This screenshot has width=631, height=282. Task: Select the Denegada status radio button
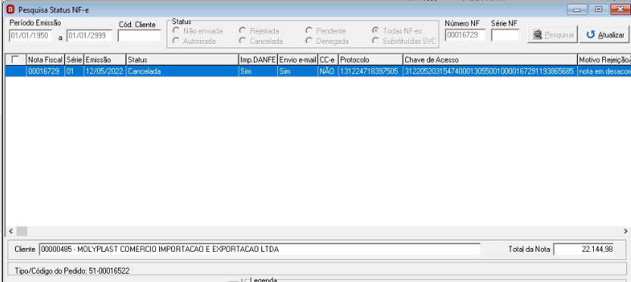tap(308, 41)
